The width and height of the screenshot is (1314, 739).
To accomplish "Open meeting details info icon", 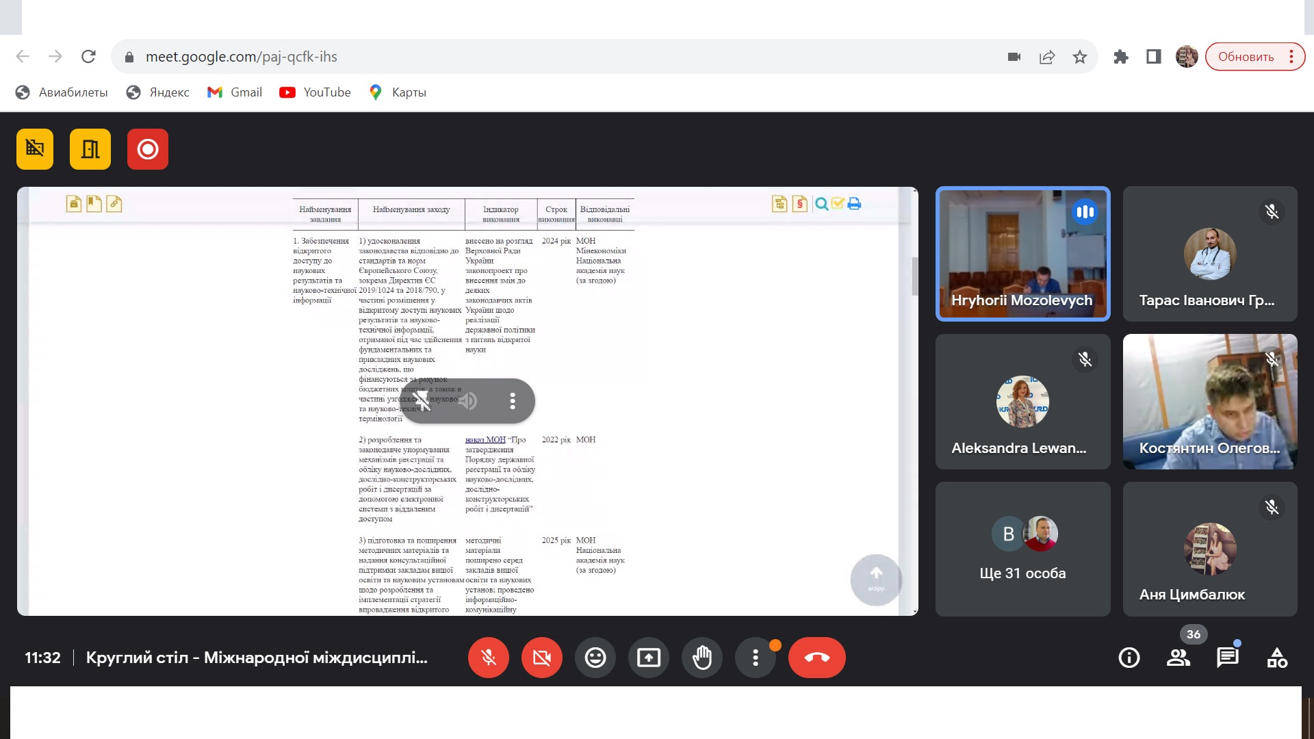I will [x=1129, y=658].
